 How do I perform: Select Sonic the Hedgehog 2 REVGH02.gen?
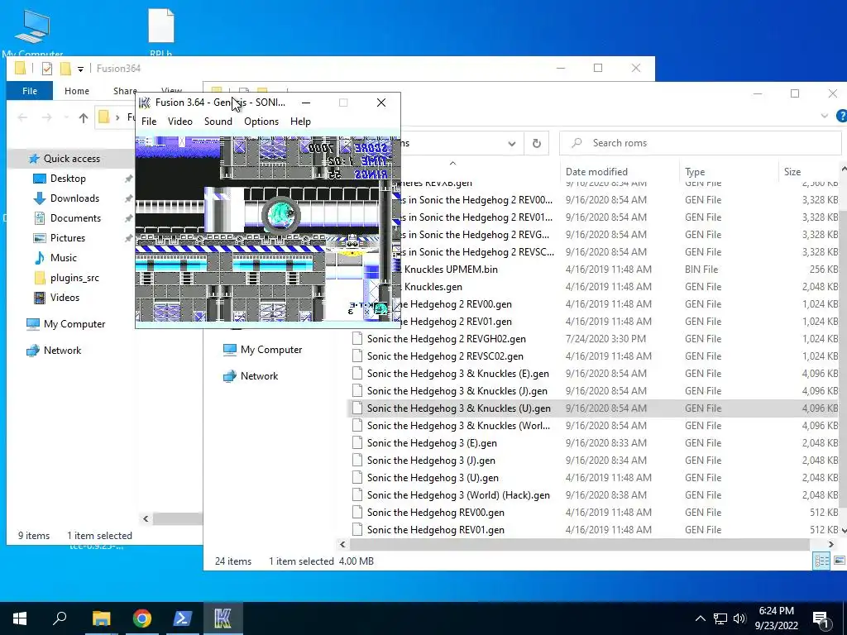pos(446,339)
